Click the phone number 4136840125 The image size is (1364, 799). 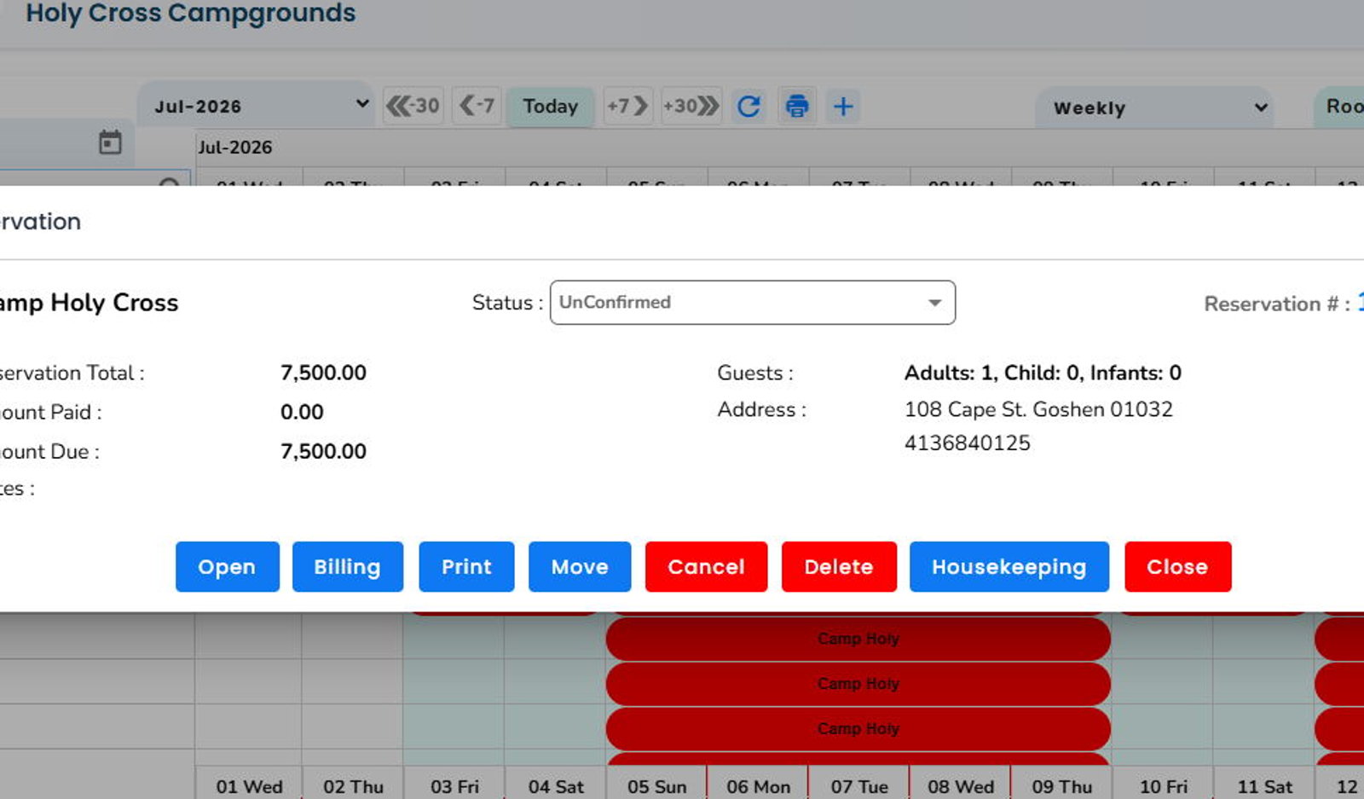click(968, 443)
